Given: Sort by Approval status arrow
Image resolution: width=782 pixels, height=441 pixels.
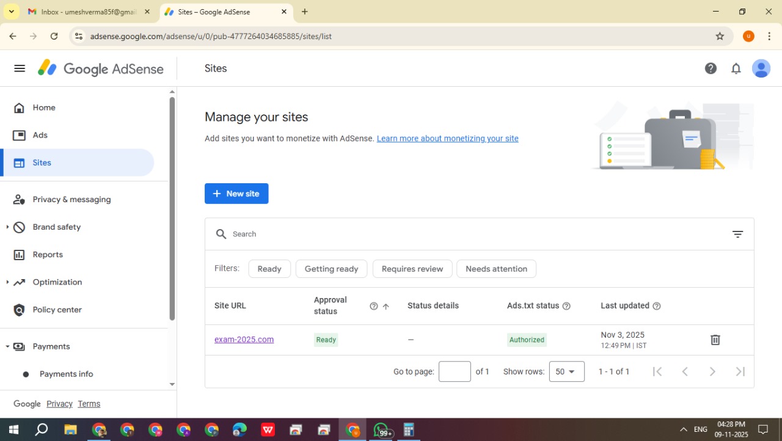Looking at the screenshot, I should click(386, 307).
